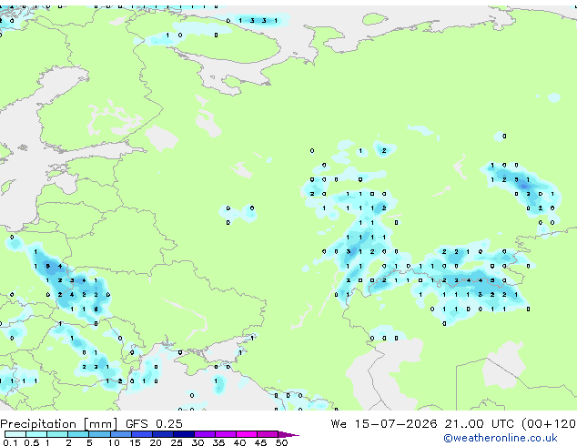Click the 'GFS 0.25' model label
This screenshot has width=577, height=446.
click(x=154, y=424)
